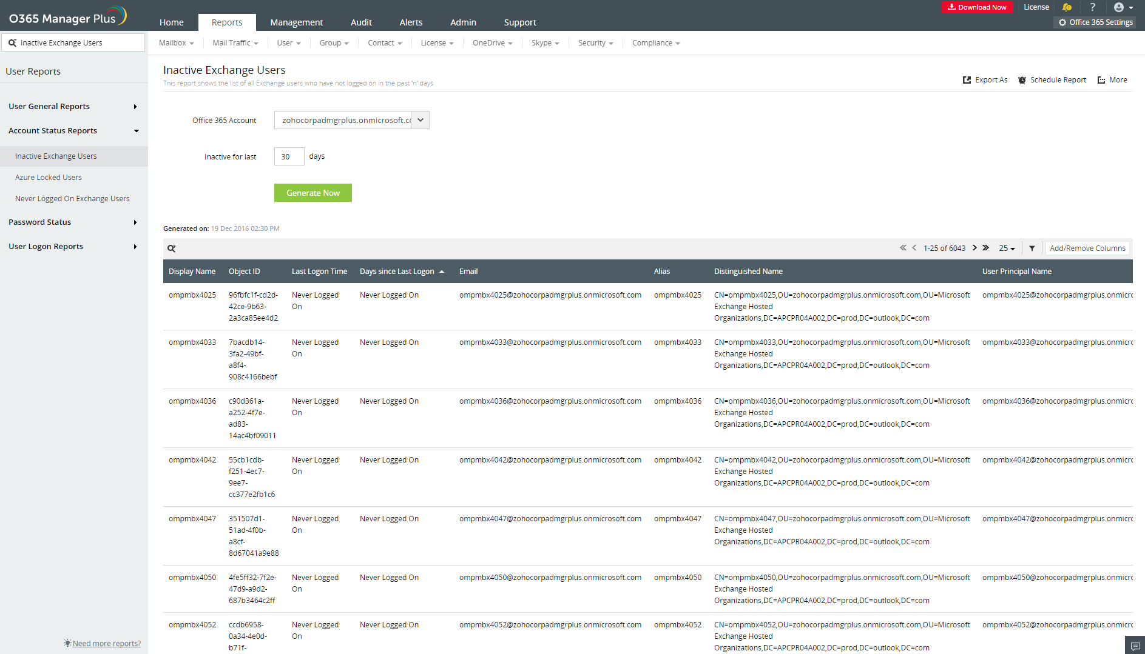The image size is (1145, 654).
Task: Click the table search magnifier icon
Action: click(172, 249)
